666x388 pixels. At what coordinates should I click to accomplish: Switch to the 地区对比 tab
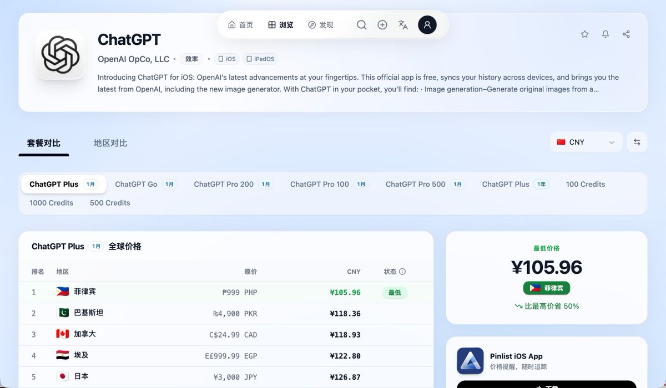tap(110, 143)
